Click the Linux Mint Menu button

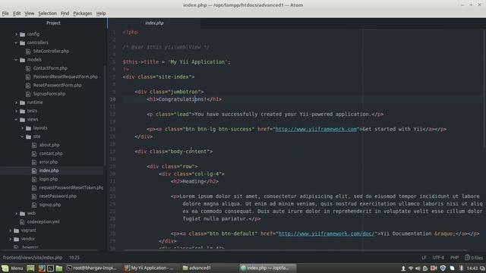point(12,268)
